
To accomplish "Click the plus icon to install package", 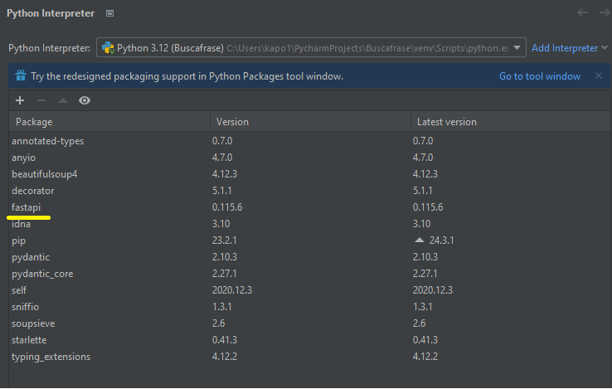I will pyautogui.click(x=20, y=100).
